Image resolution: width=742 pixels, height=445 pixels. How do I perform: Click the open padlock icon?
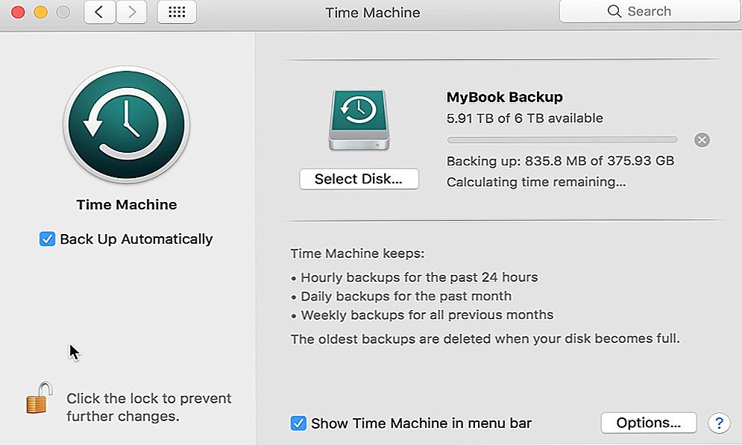click(x=40, y=398)
